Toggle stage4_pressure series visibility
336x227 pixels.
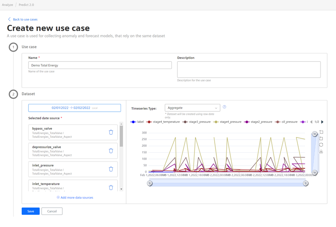pos(228,122)
